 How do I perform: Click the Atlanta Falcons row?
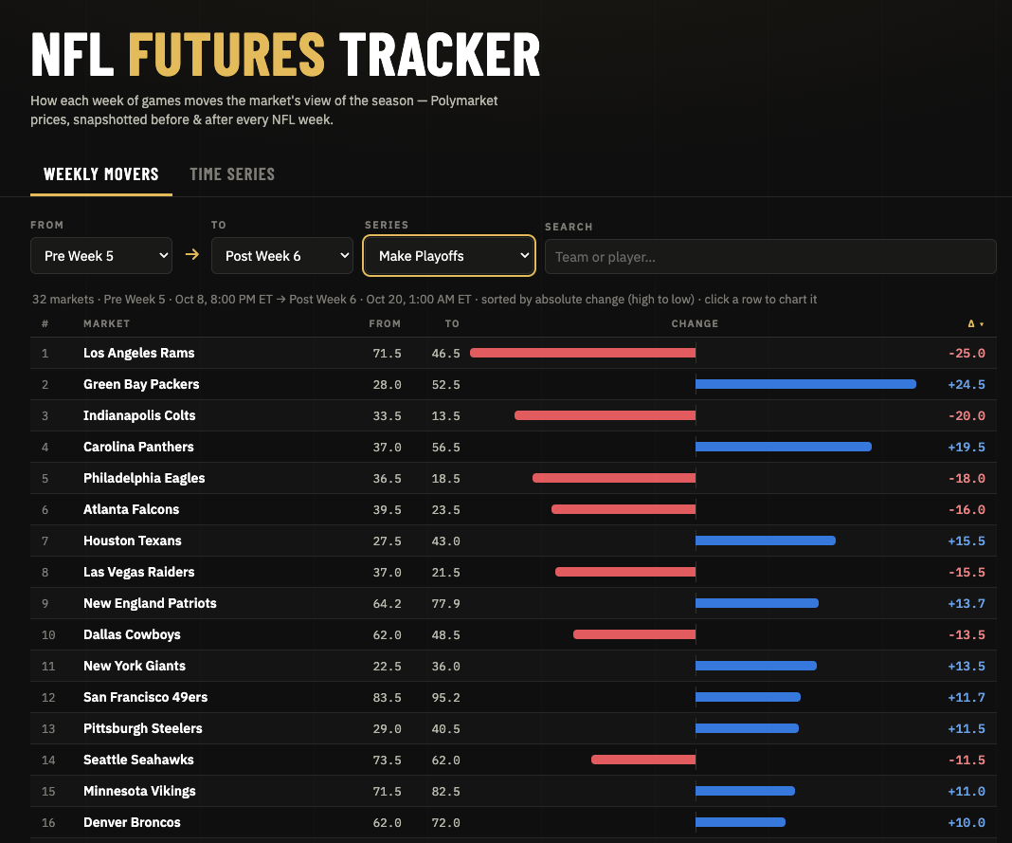click(x=513, y=509)
